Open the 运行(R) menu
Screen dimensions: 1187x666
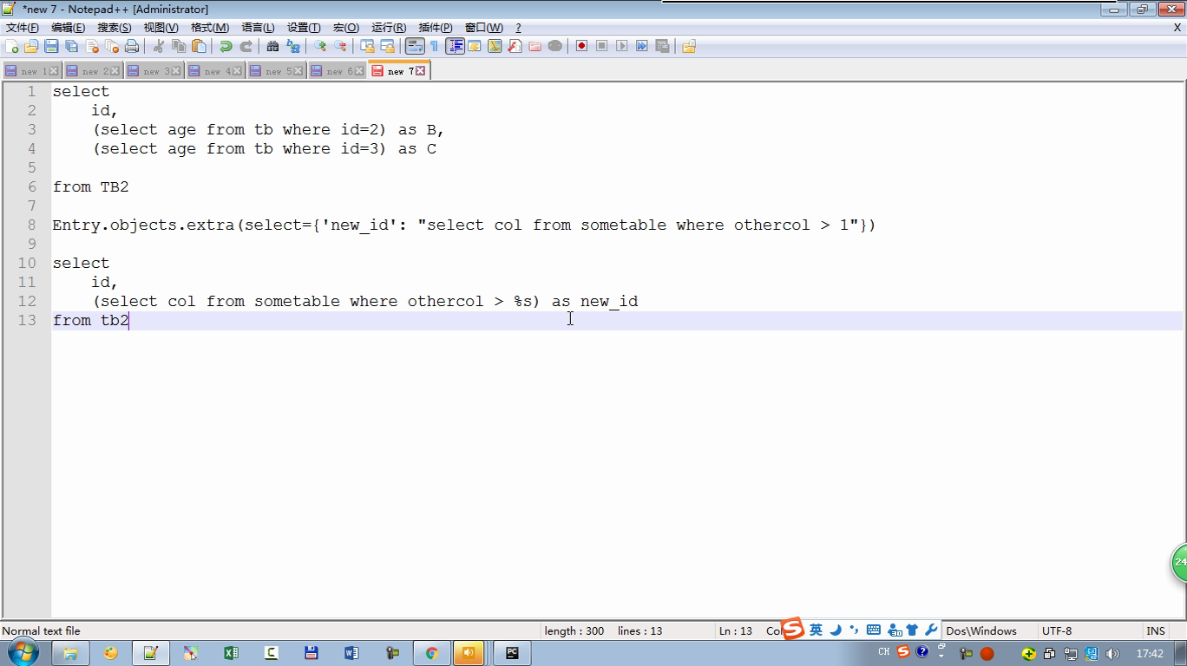tap(388, 28)
